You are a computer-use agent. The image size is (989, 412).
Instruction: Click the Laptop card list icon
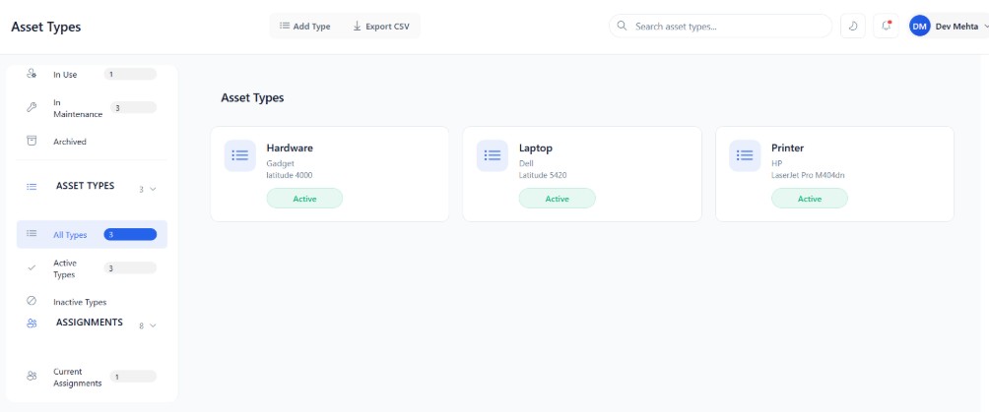point(492,155)
